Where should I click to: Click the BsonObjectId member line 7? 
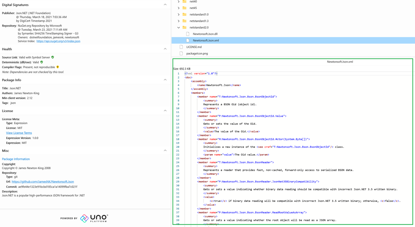pos(237,97)
